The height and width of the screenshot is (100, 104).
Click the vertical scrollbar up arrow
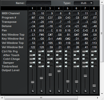coord(102,2)
